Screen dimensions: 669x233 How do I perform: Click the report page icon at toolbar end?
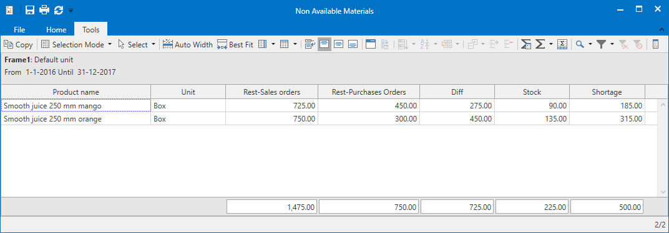pos(656,44)
